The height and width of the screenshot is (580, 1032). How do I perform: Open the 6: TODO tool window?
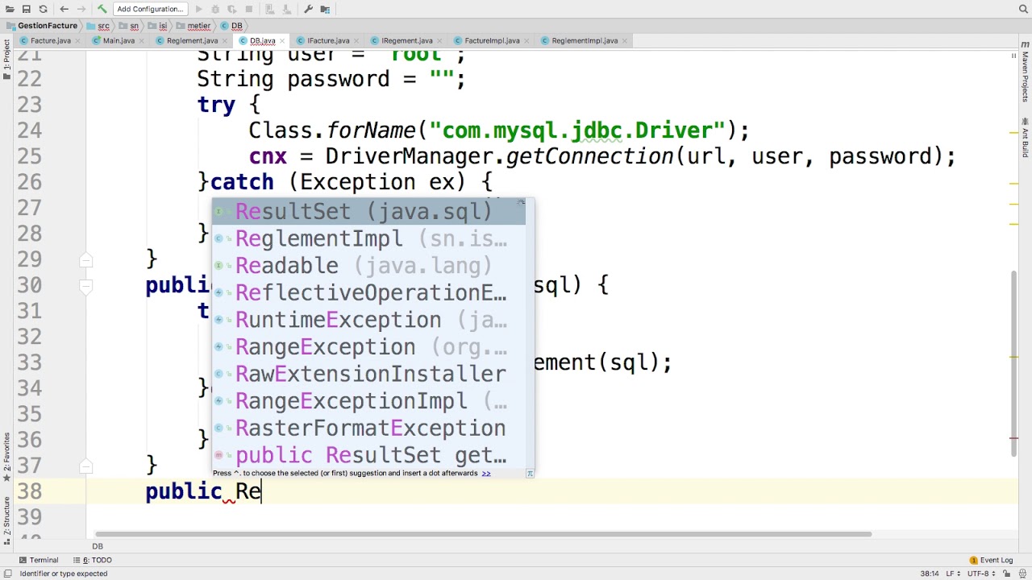coord(93,560)
